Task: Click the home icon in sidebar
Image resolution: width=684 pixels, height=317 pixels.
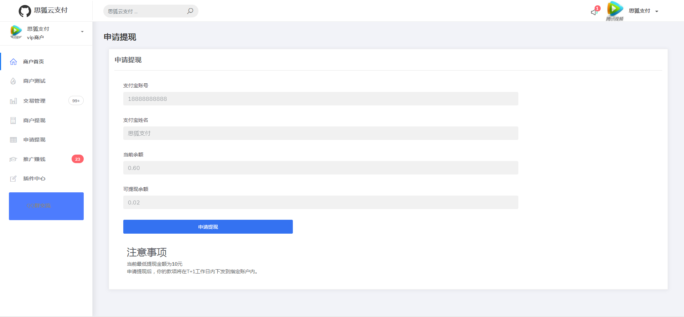Action: click(14, 62)
